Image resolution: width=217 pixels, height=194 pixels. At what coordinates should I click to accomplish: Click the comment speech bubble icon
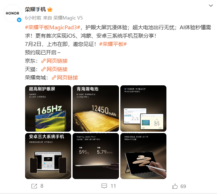(x=104, y=186)
